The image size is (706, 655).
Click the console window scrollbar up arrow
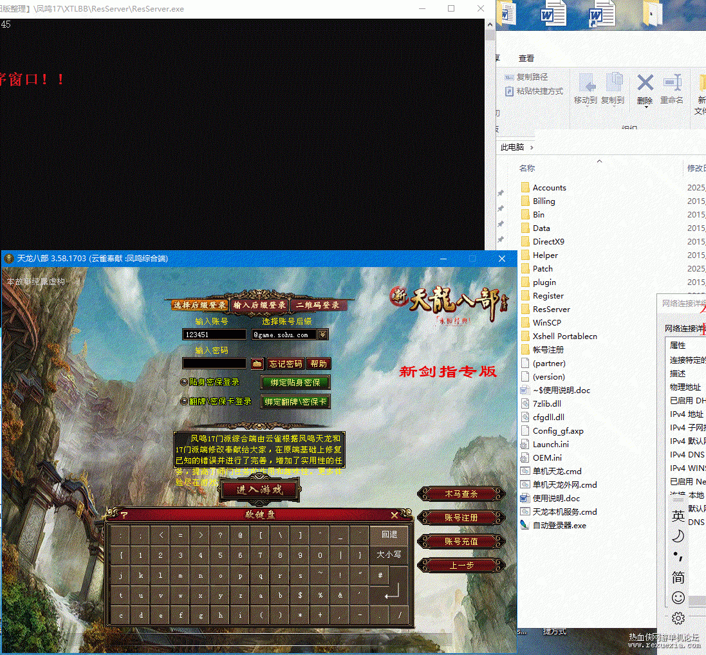click(490, 25)
